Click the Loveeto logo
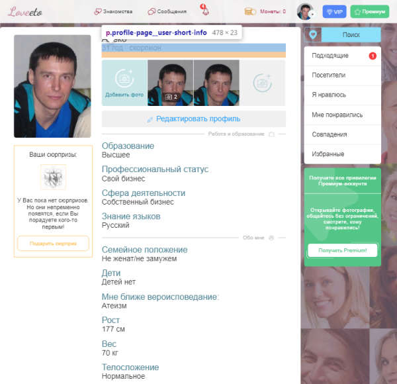397x384 pixels. (24, 11)
